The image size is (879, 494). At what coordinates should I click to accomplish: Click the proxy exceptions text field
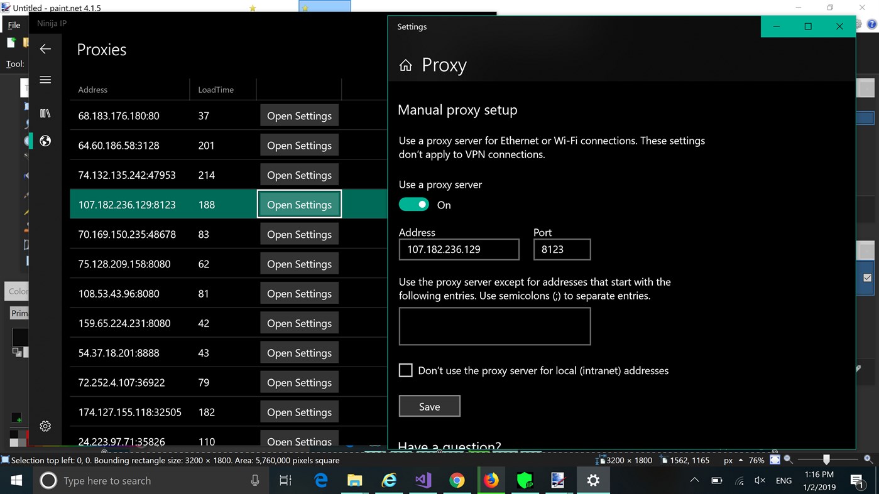(x=494, y=326)
